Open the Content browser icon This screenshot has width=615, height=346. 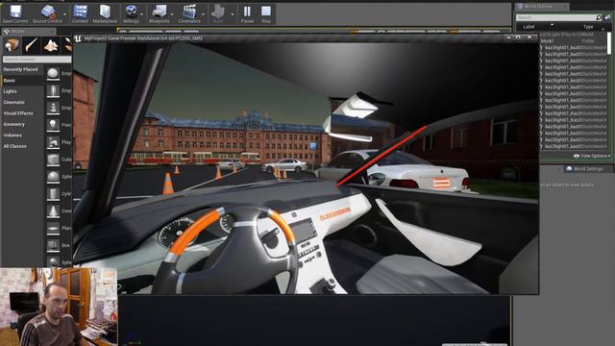pyautogui.click(x=80, y=13)
